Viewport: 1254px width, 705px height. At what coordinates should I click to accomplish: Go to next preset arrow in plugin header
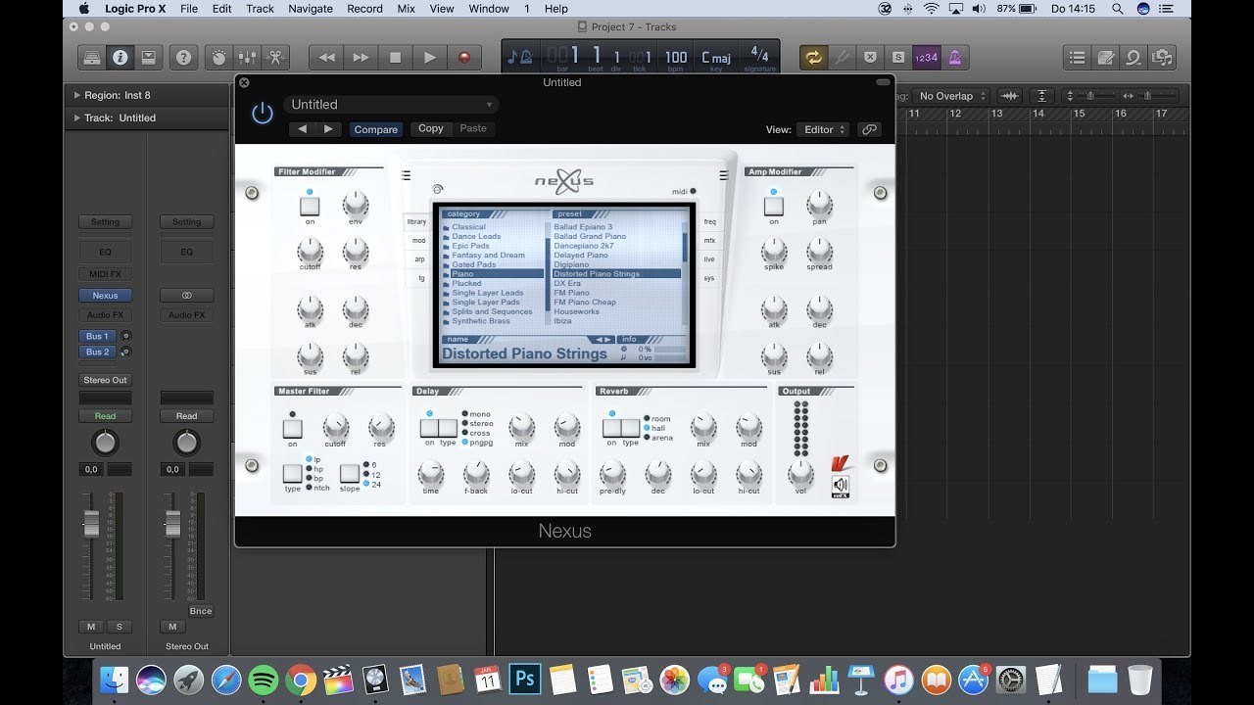328,128
